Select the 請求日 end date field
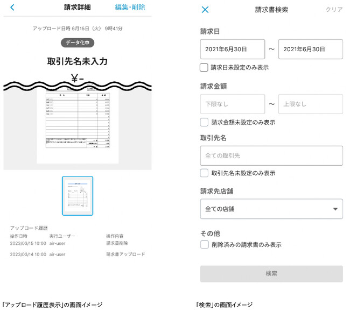This screenshot has height=311, width=350. (x=310, y=49)
